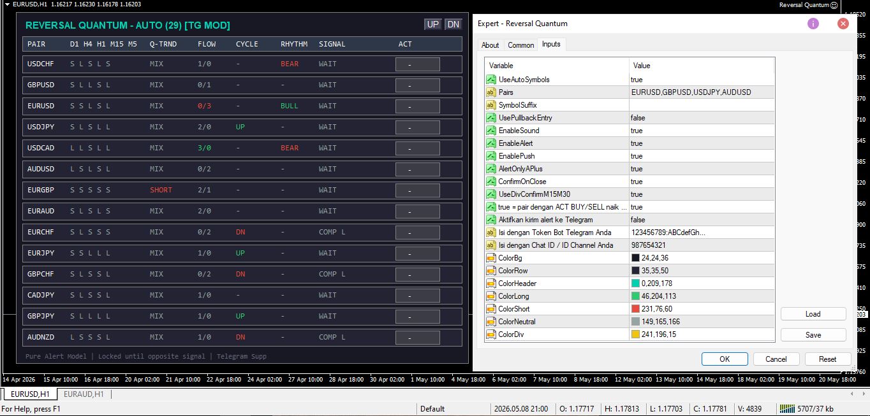Click the OK button
Screen dimensions: 870x416
pos(725,359)
